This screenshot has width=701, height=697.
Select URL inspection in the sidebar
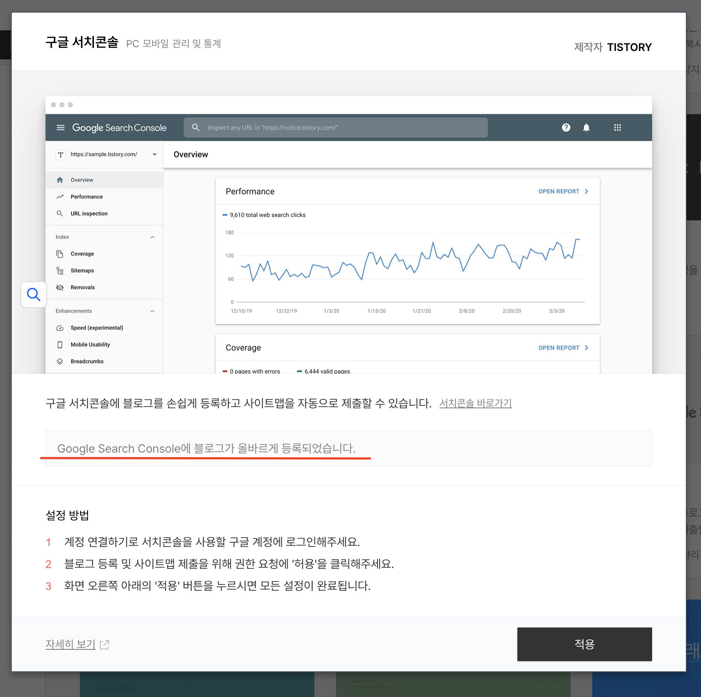tap(104, 214)
